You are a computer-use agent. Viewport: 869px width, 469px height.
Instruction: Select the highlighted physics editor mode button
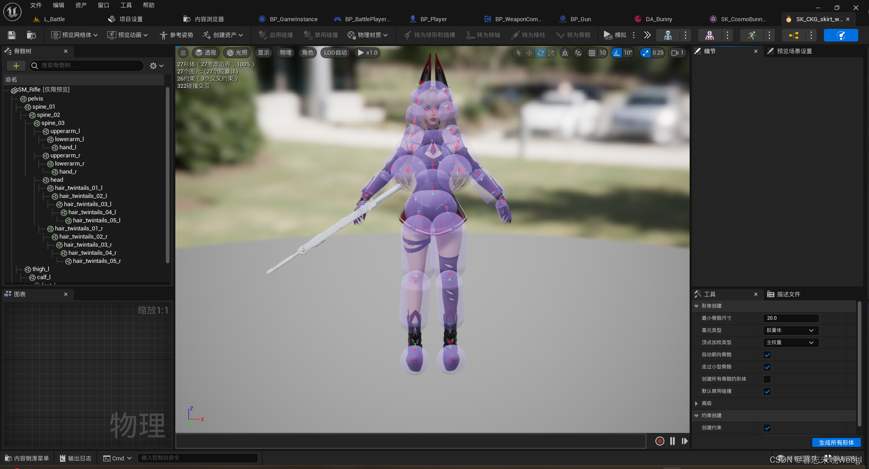(841, 35)
